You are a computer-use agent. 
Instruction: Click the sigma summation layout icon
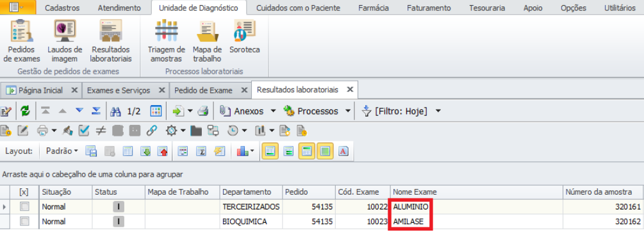(201, 151)
